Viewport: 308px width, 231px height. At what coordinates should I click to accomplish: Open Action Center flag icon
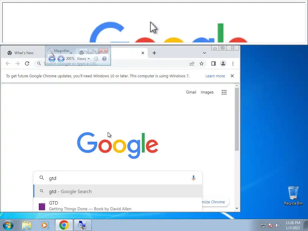[x=270, y=225]
